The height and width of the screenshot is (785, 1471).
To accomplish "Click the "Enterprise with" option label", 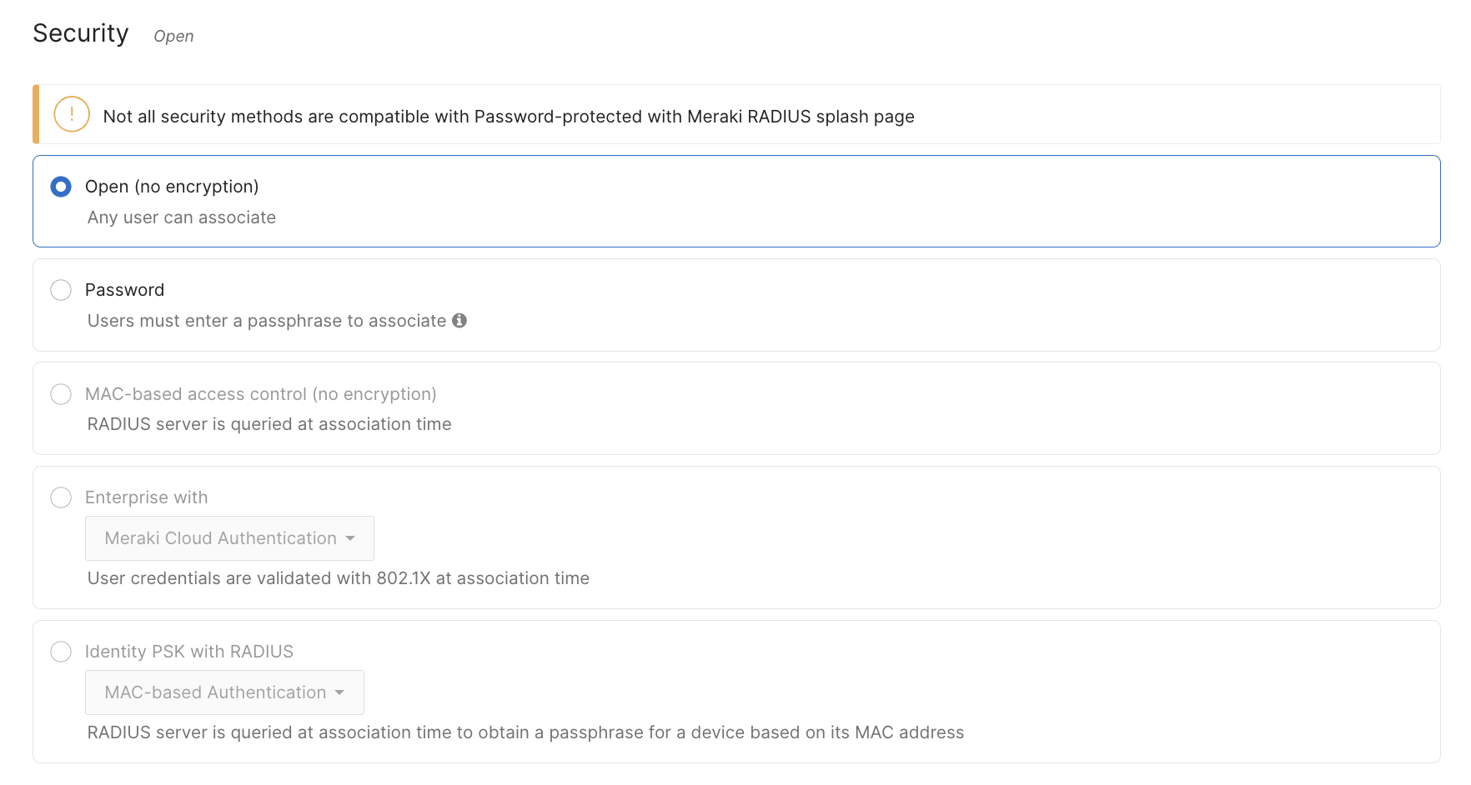I will click(x=146, y=497).
